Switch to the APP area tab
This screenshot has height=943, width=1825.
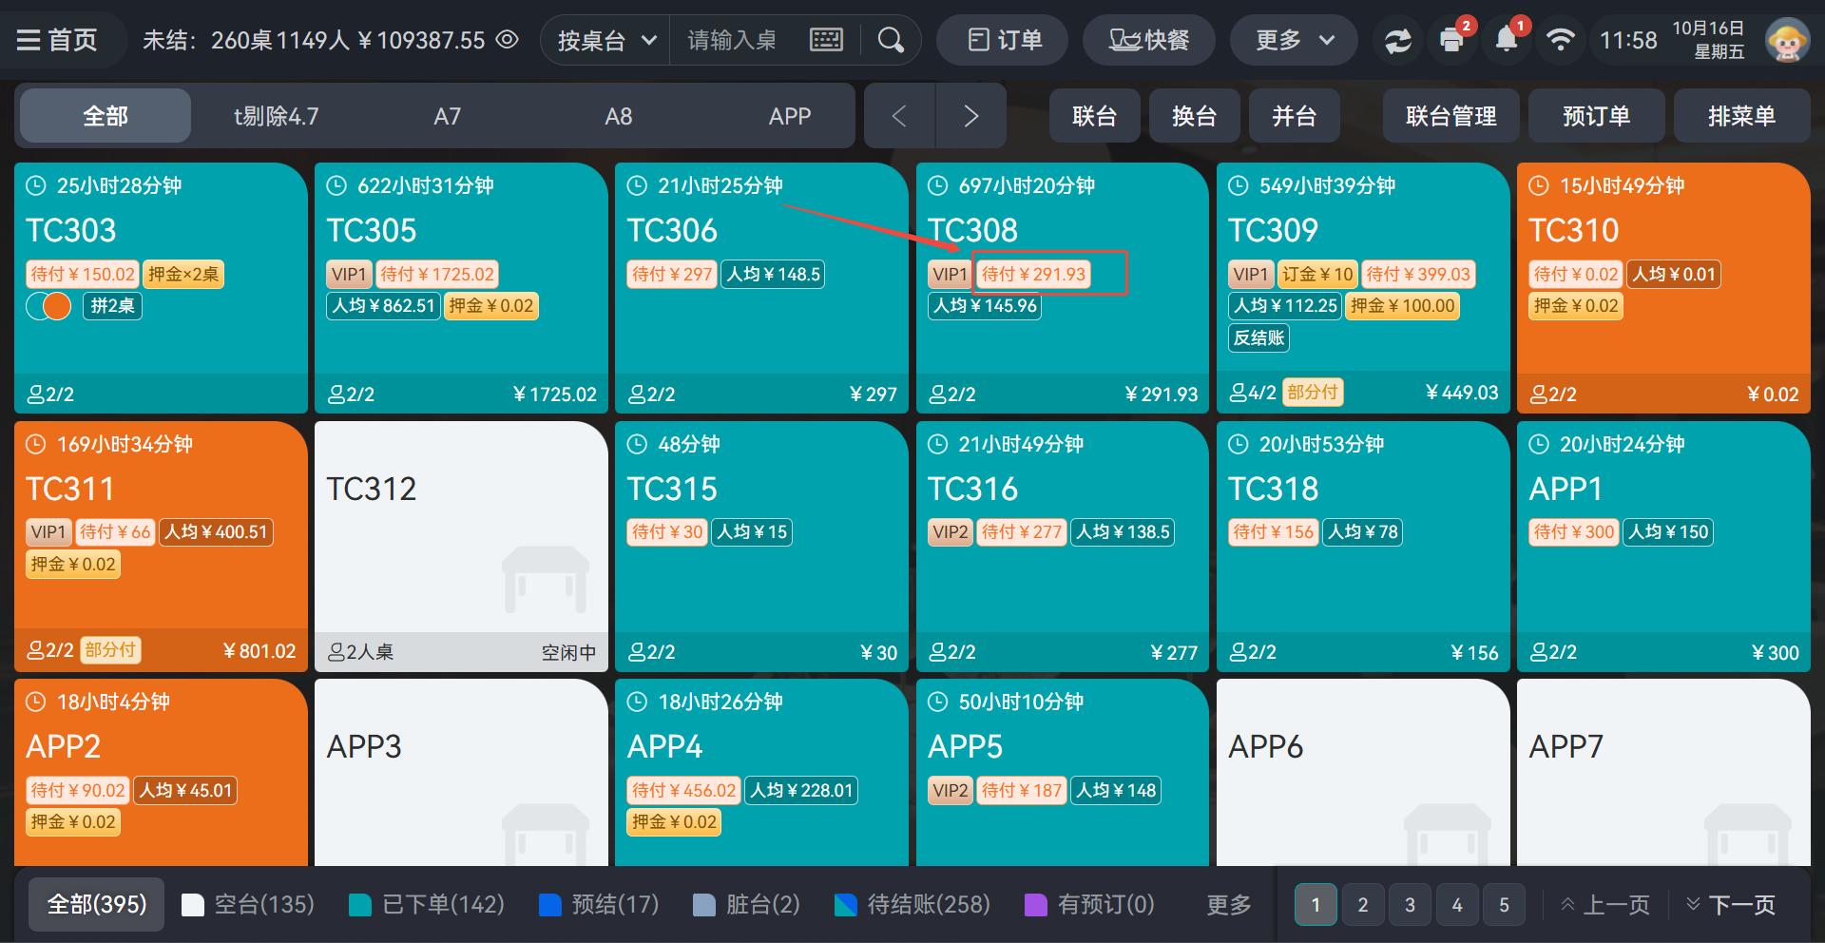(790, 116)
